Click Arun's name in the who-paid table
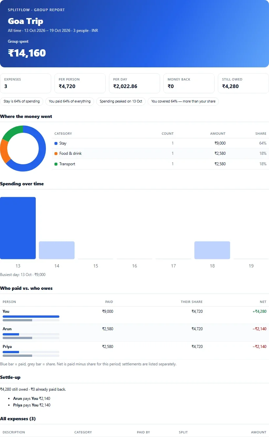Viewport: 269px width, 437px height. [x=7, y=329]
